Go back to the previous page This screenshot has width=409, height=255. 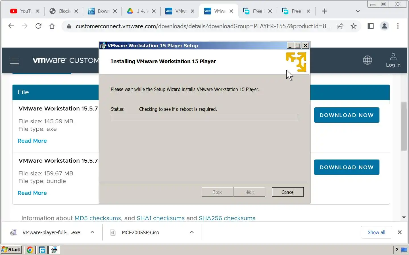point(11,26)
